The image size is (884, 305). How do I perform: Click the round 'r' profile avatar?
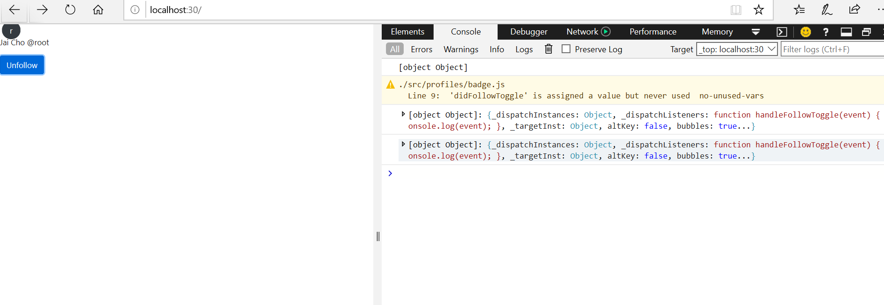[11, 31]
